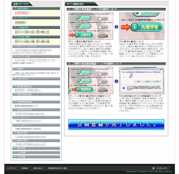The width and height of the screenshot is (179, 174).
Task: Click the pink bullet icon beside ご登録日時
Action: 15,27
